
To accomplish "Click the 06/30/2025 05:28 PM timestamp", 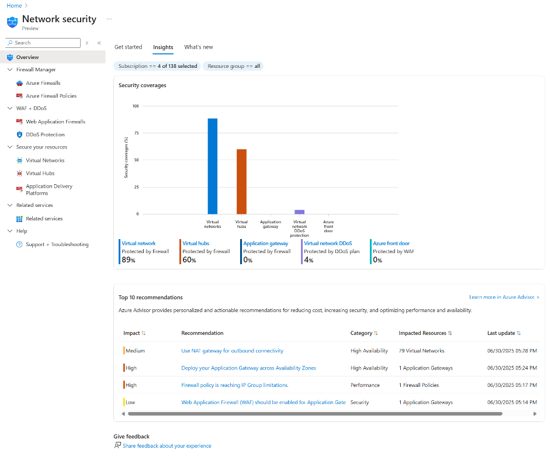I will (x=512, y=351).
